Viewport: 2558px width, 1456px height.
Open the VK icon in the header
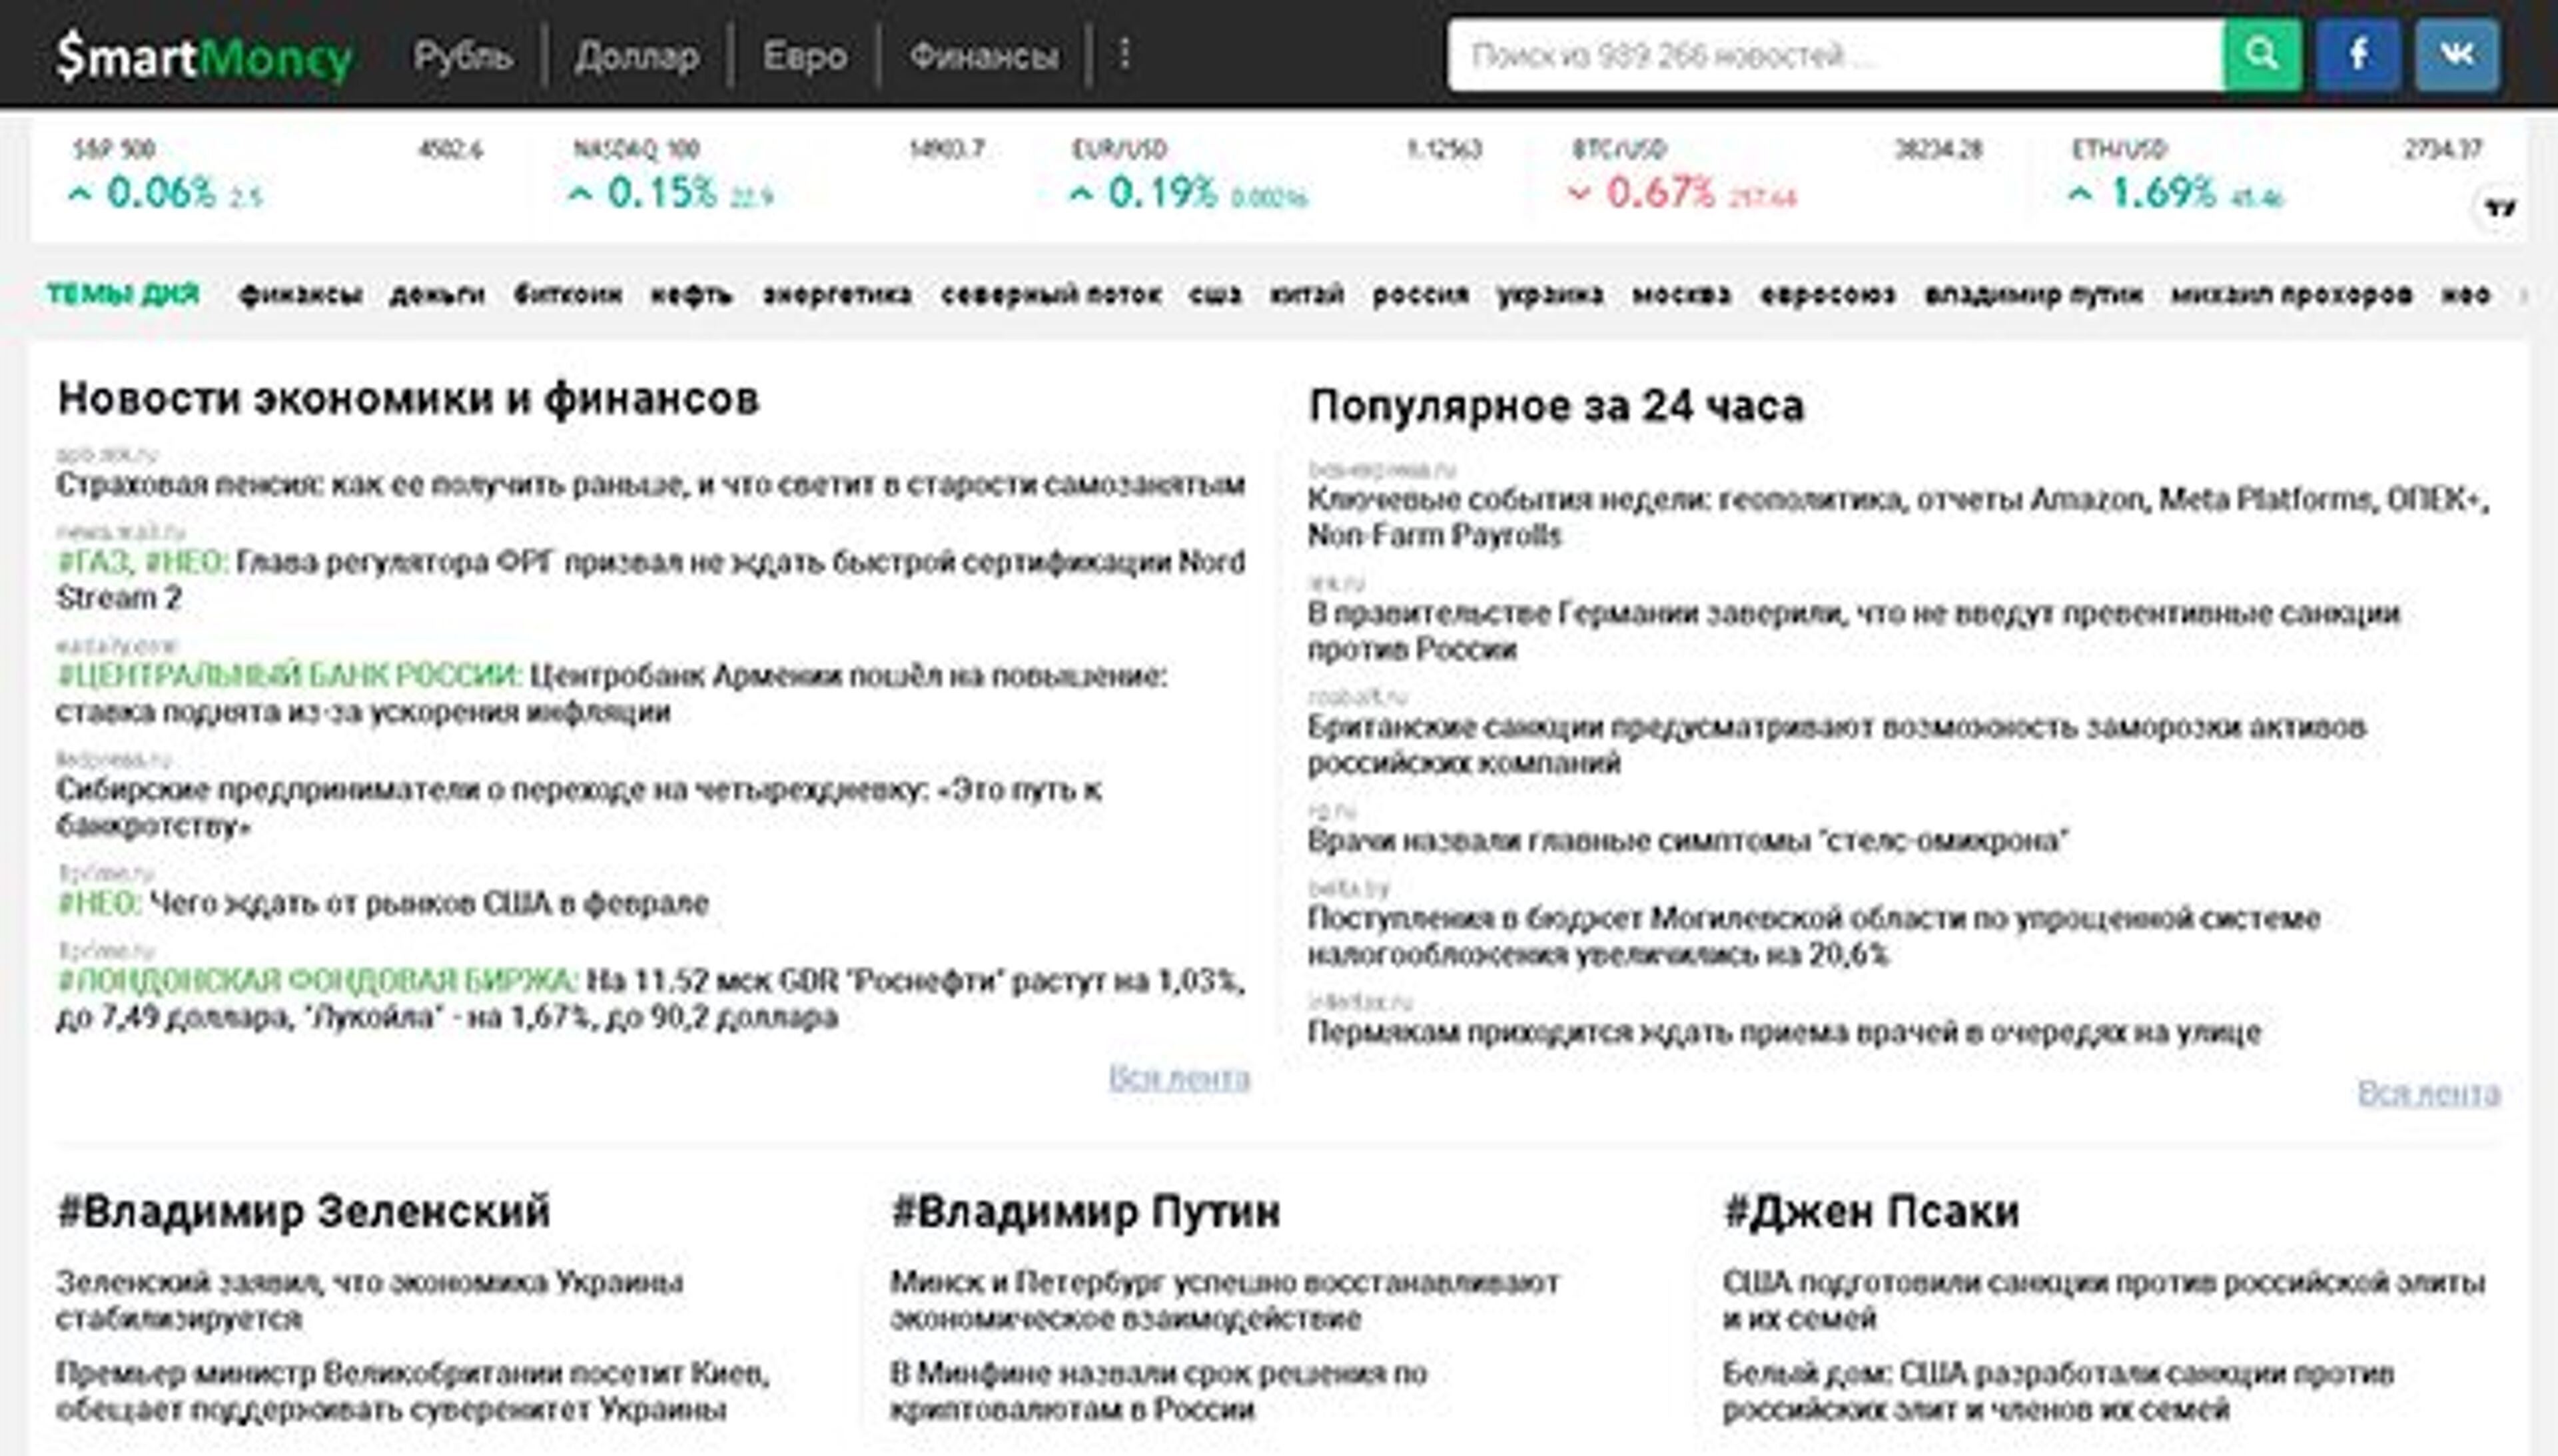tap(2457, 55)
